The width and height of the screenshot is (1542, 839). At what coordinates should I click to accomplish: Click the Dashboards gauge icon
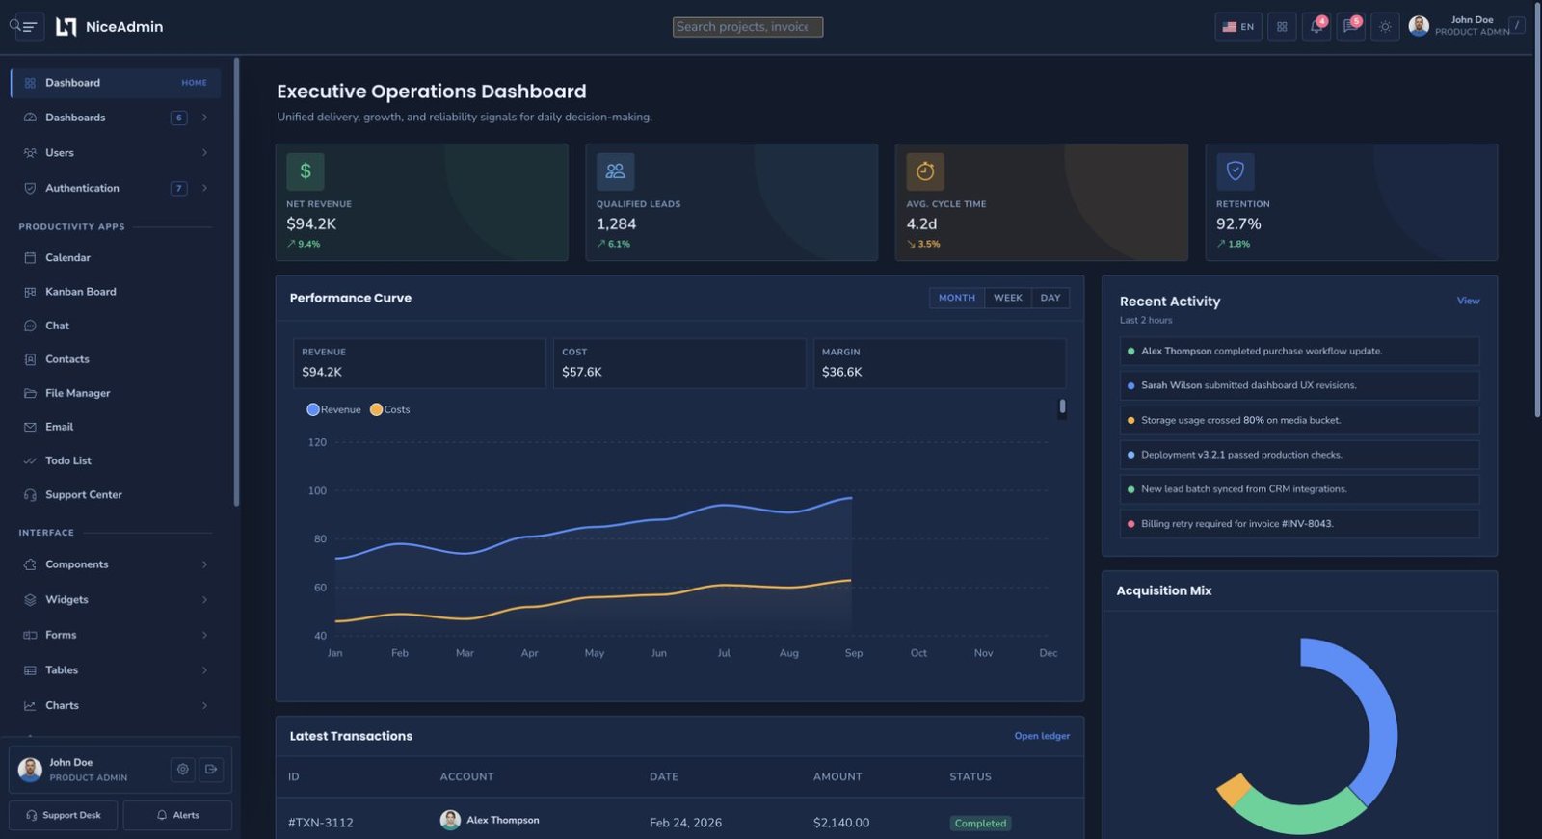pos(30,118)
